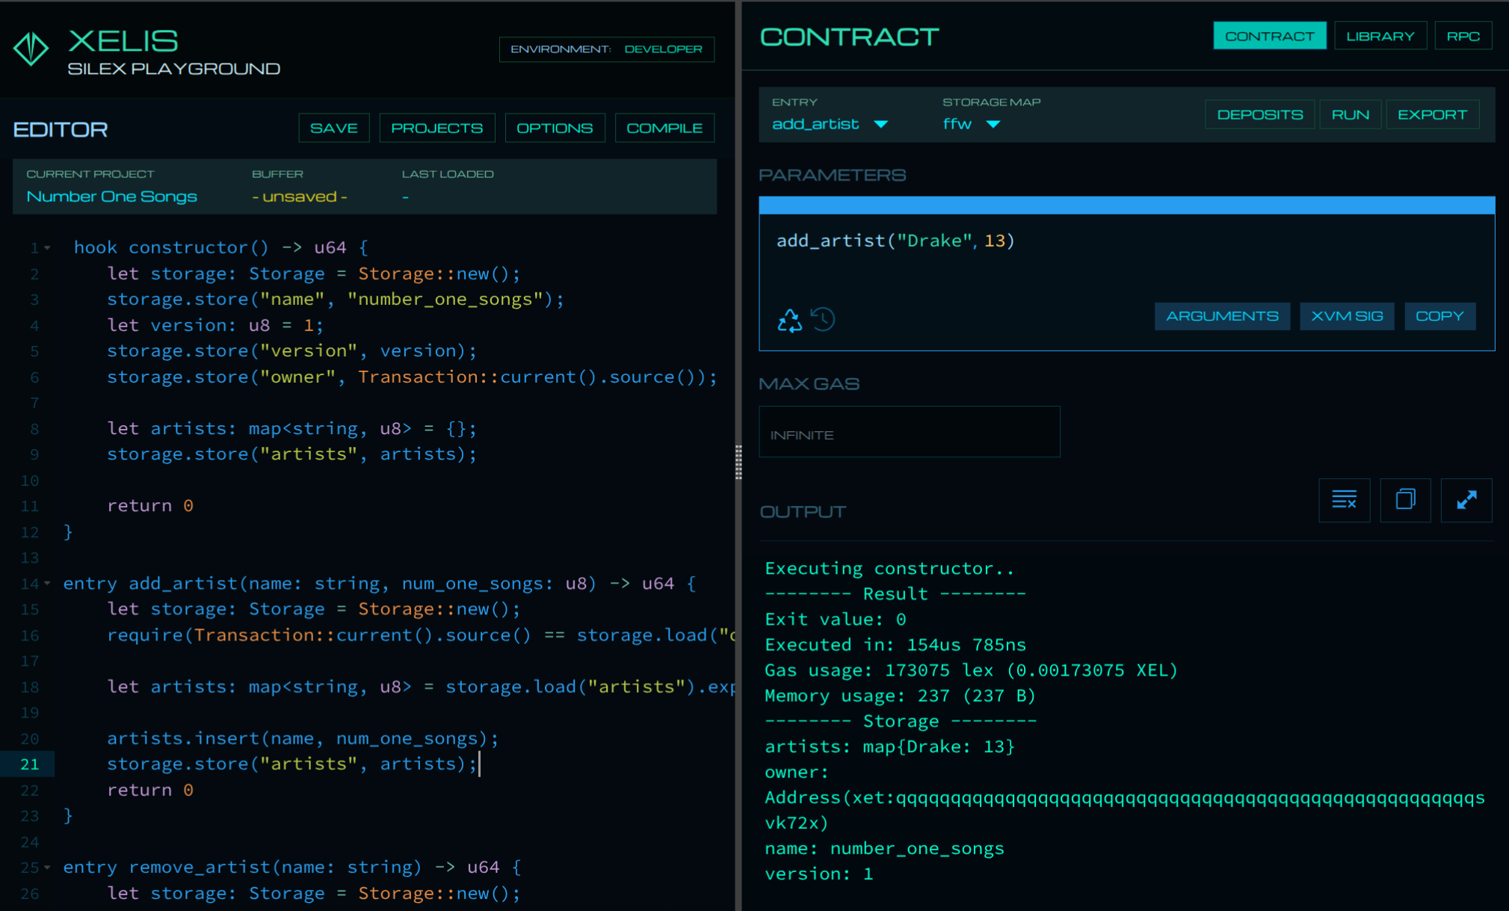Copy output using the duplicate pages icon

coord(1405,500)
